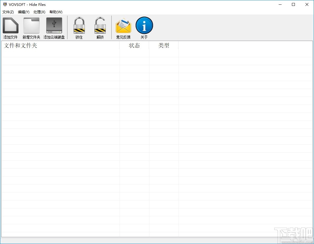The height and width of the screenshot is (244, 314).
Task: Open the 处理(X) menu
Action: pos(39,12)
